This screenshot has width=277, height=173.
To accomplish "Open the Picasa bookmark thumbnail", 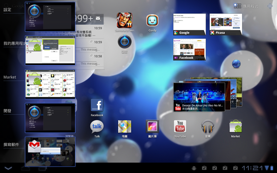I will pos(226,24).
